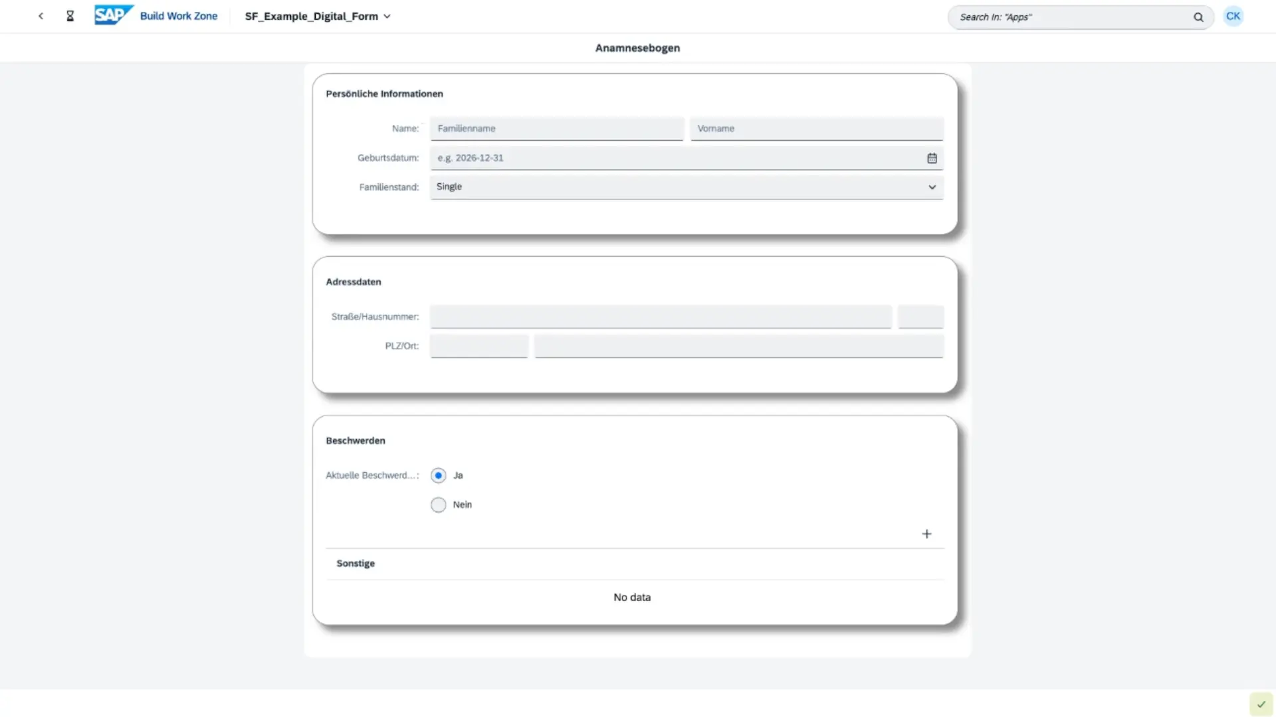Click the back arrow in header
This screenshot has height=717, width=1276.
click(41, 16)
